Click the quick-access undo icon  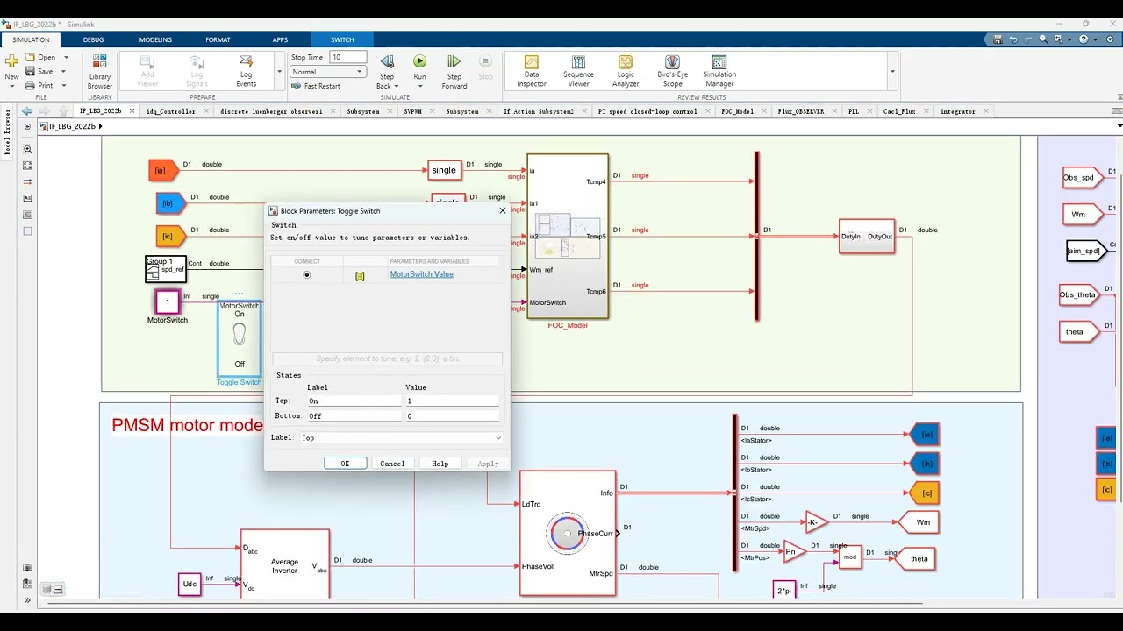pyautogui.click(x=1013, y=39)
